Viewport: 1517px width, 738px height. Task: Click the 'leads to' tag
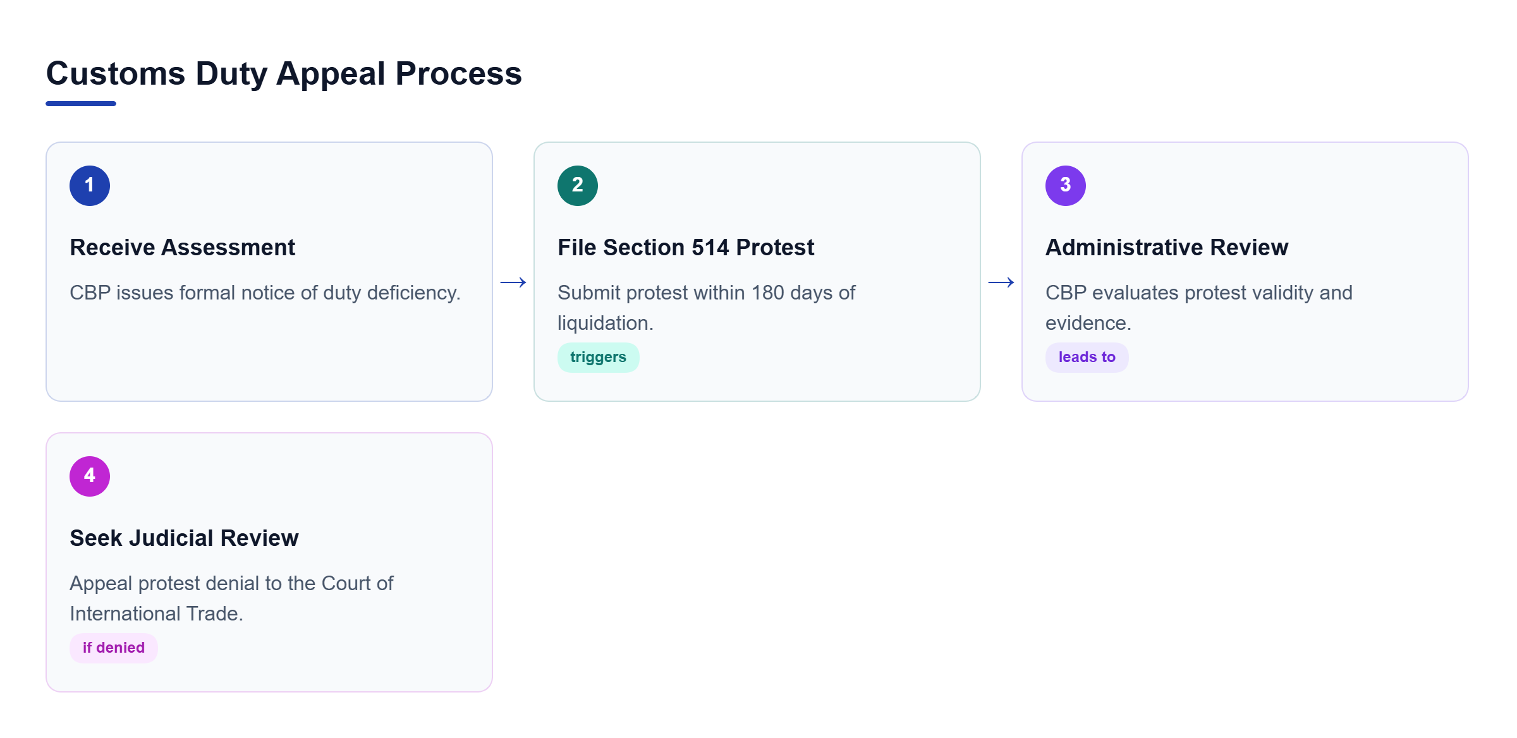pos(1087,358)
